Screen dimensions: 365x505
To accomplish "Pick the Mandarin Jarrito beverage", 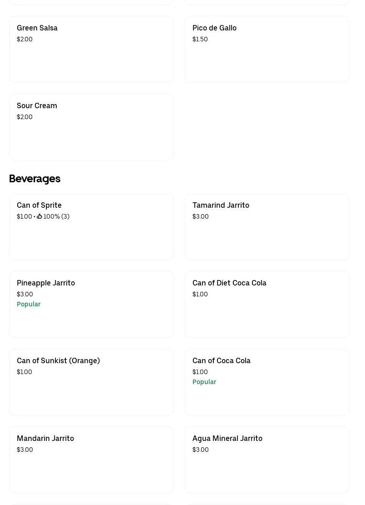I will (x=45, y=439).
